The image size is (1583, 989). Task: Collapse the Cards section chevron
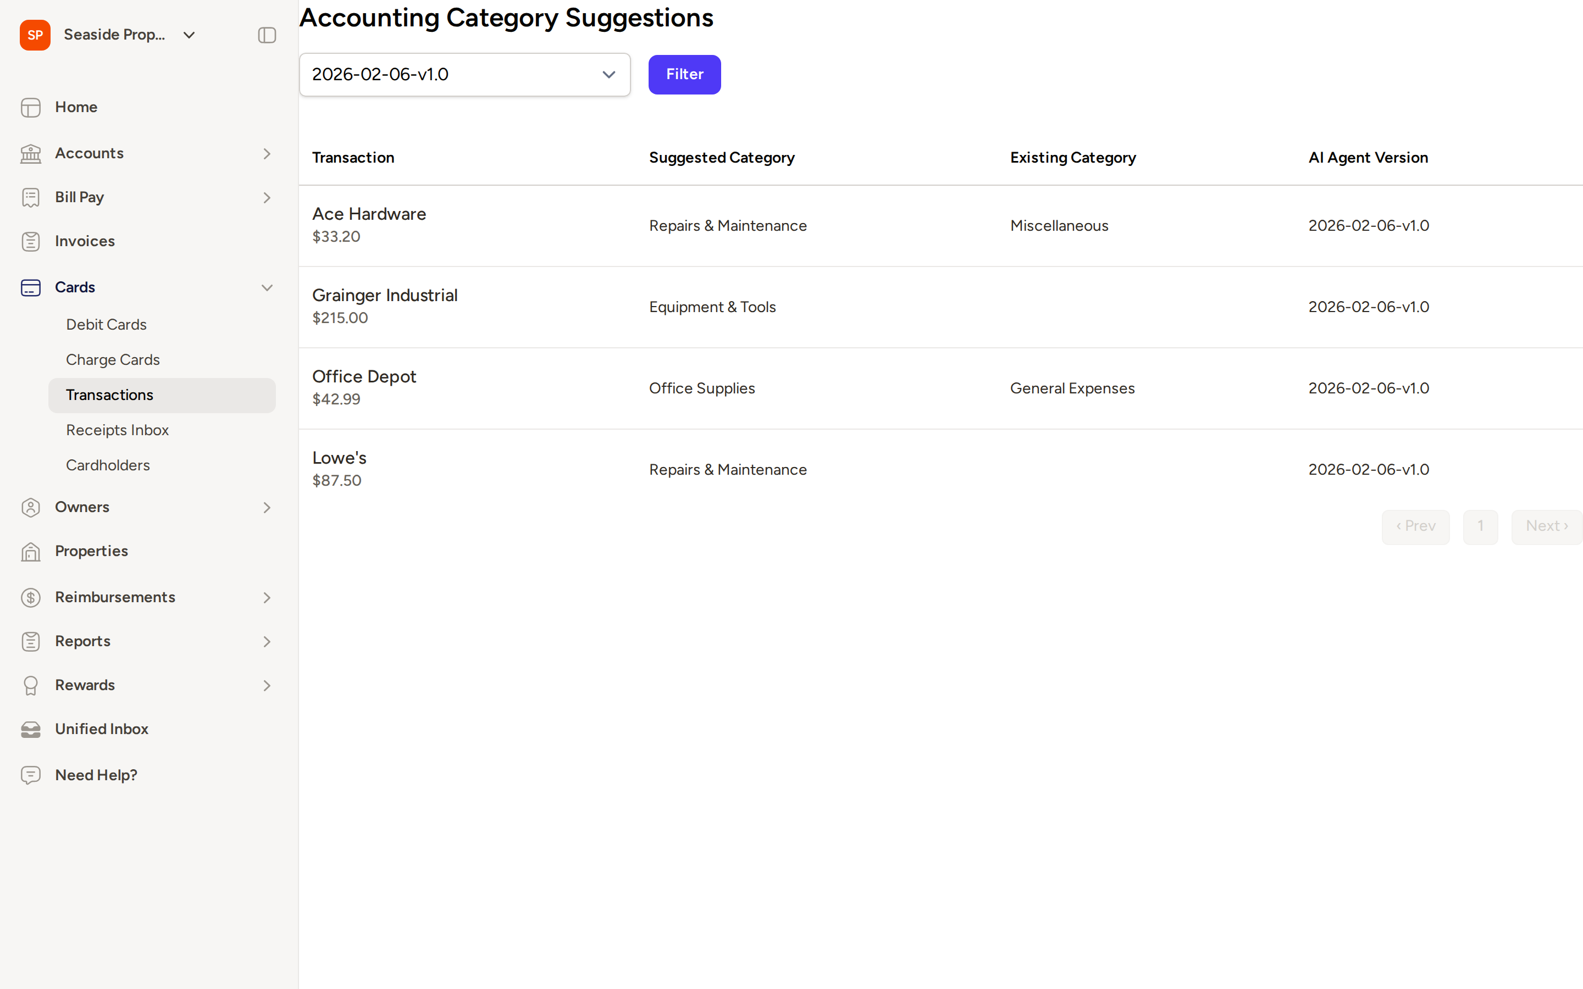point(267,288)
